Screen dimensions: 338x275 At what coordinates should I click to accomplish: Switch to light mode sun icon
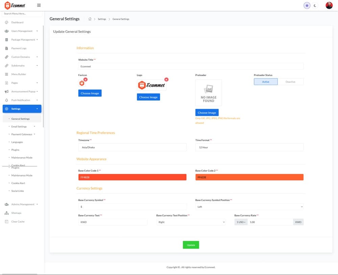tap(307, 5)
